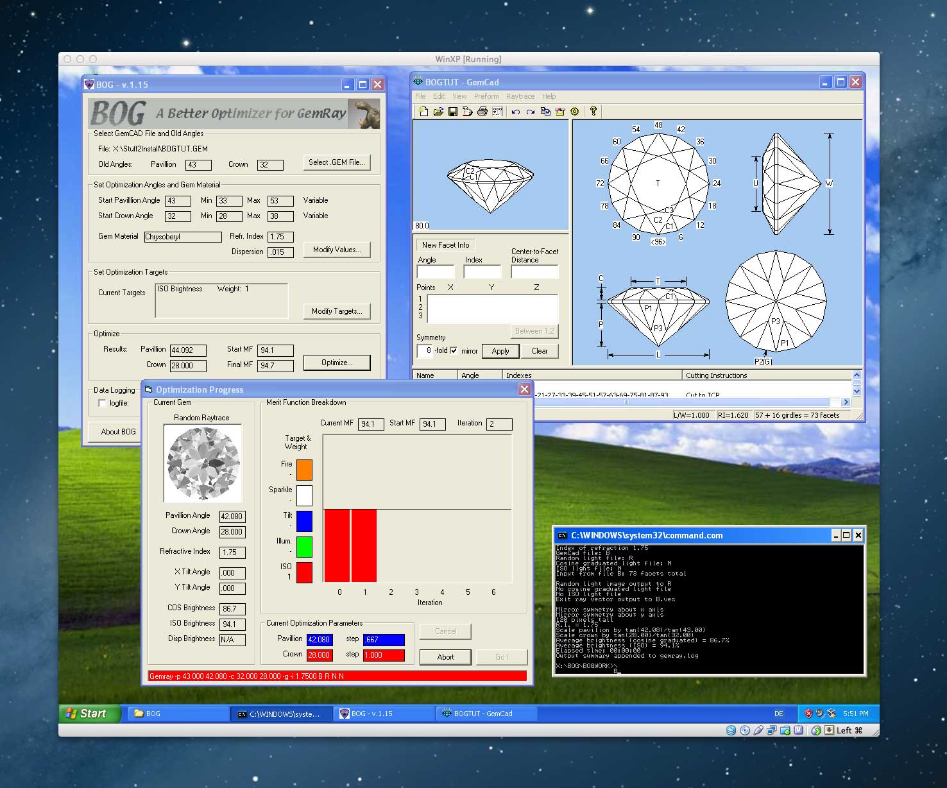Click the red security shield tray icon
The height and width of the screenshot is (788, 947).
tap(808, 714)
